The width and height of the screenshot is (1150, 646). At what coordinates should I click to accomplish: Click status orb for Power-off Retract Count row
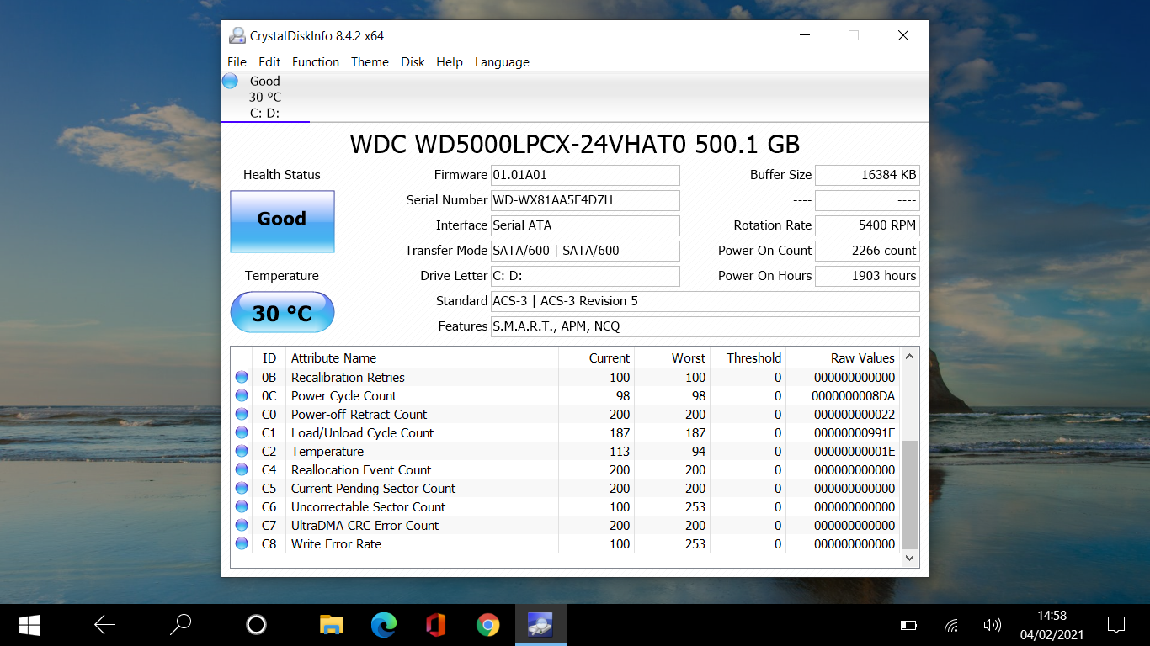pyautogui.click(x=242, y=415)
